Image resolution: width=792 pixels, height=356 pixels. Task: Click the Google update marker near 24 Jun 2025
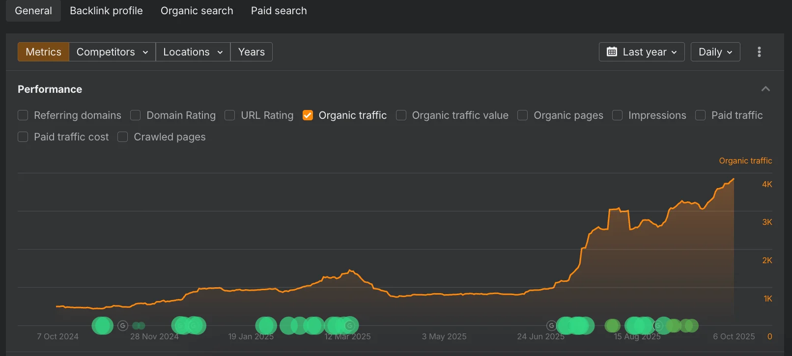pyautogui.click(x=551, y=326)
